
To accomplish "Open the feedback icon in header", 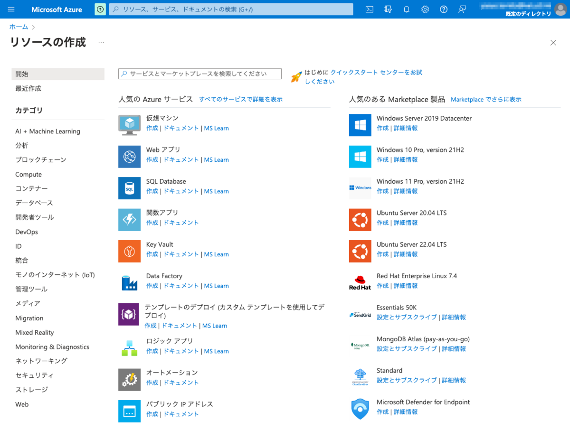I will (462, 9).
